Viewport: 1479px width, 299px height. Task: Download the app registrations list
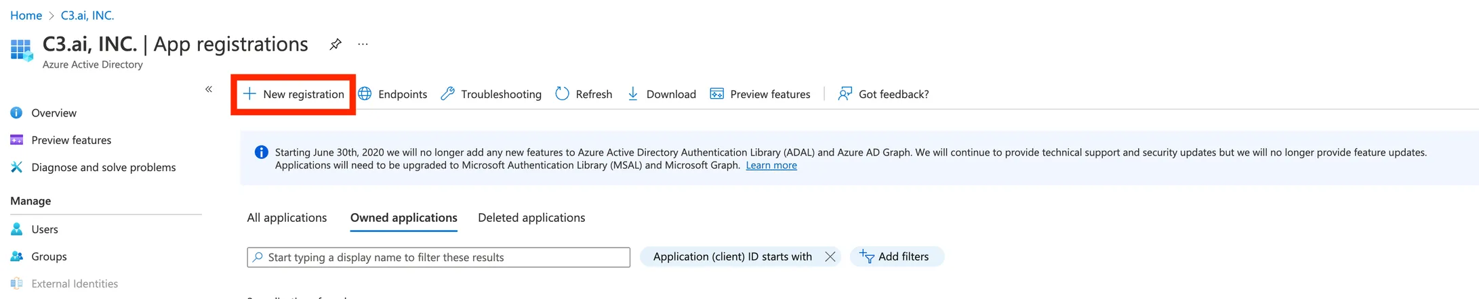point(661,94)
